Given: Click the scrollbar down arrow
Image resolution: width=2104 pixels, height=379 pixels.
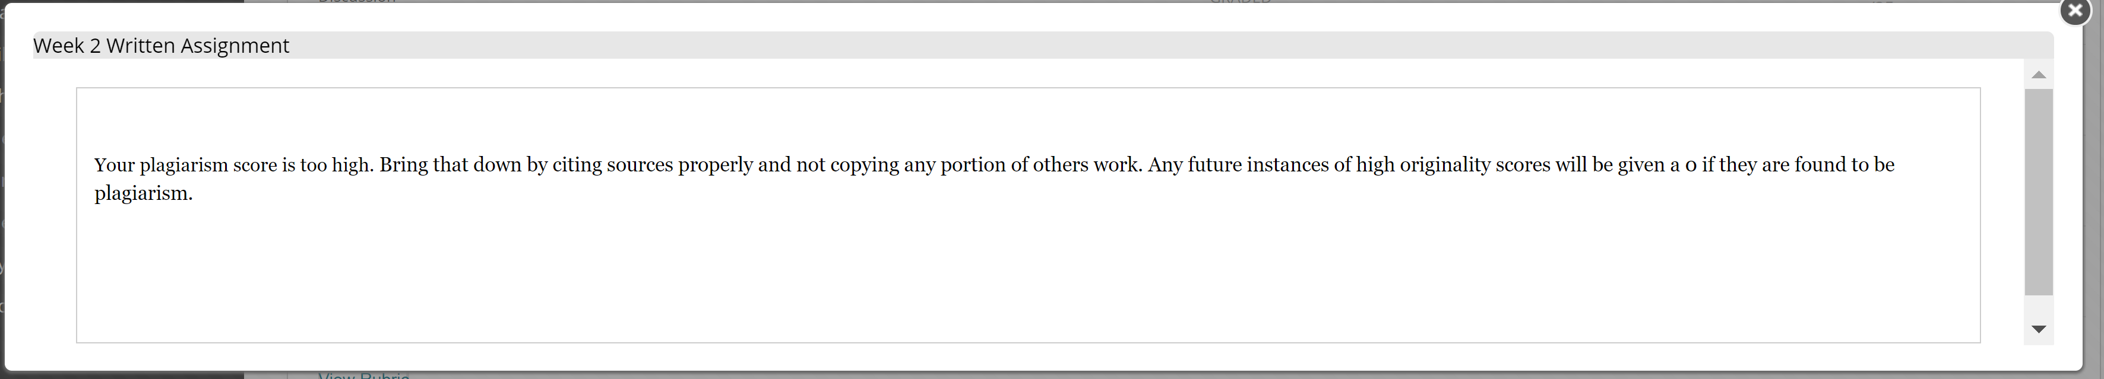Looking at the screenshot, I should point(2039,329).
